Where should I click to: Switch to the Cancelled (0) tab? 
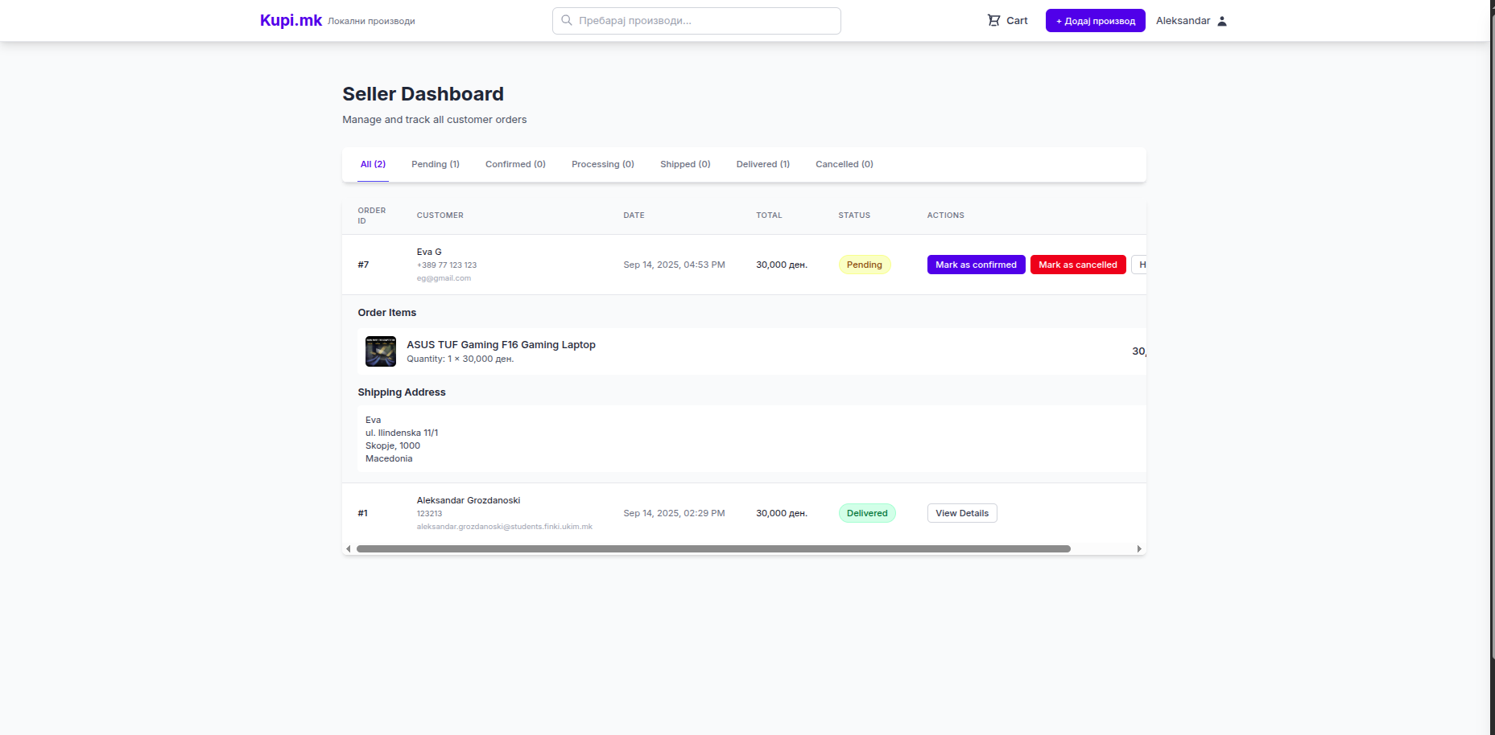pos(844,164)
